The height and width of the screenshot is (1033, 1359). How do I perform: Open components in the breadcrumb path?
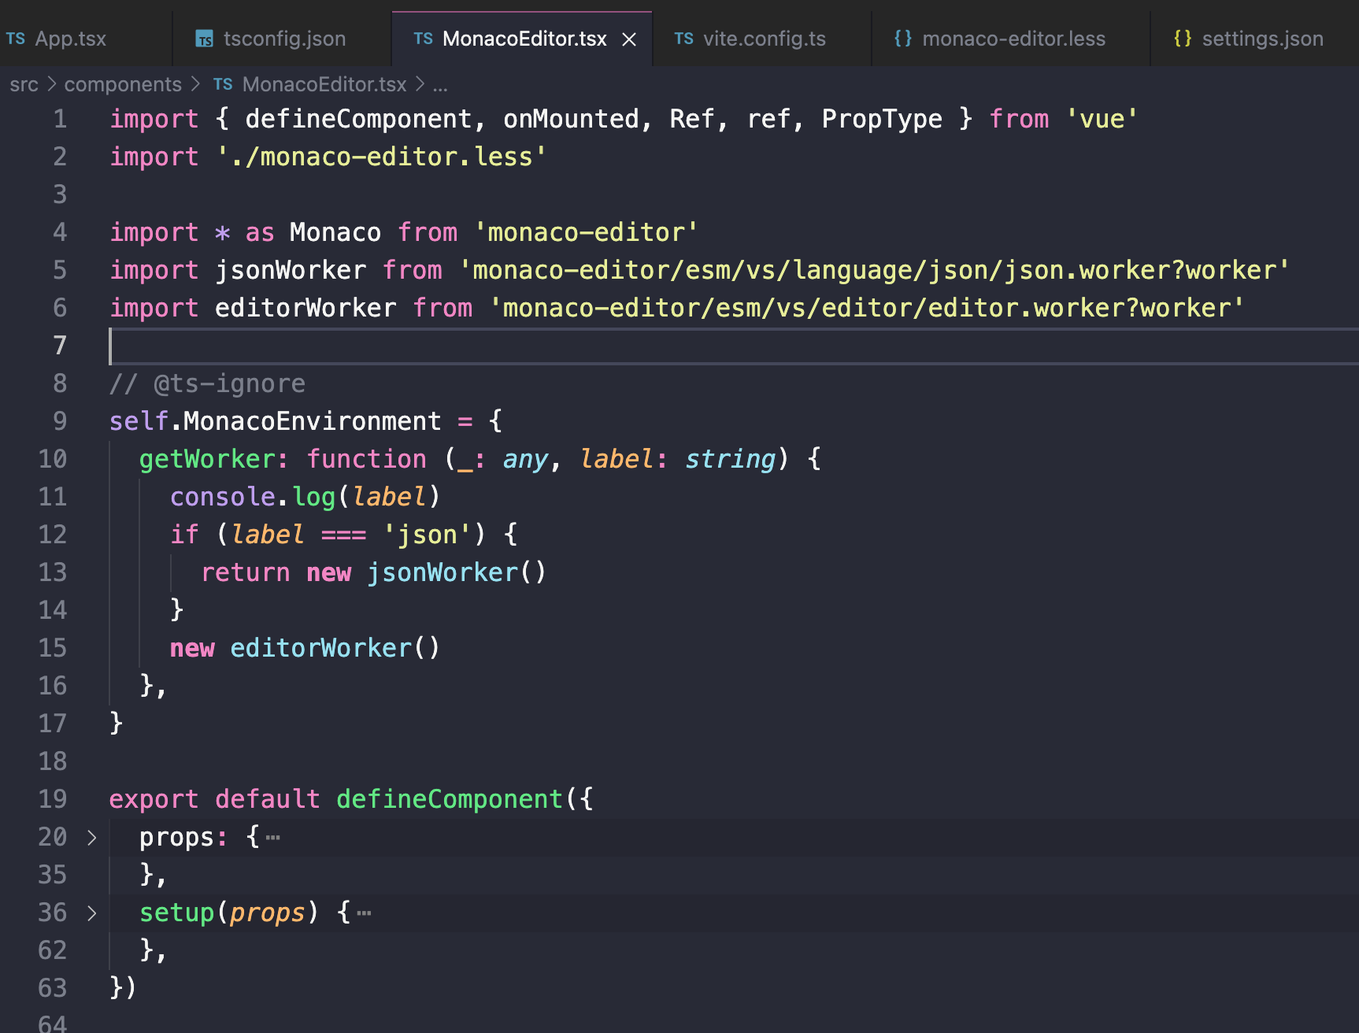pyautogui.click(x=123, y=83)
